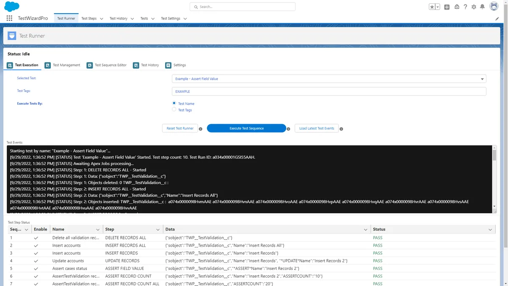Click the Global Actions plus icon
The image size is (508, 286).
447,7
